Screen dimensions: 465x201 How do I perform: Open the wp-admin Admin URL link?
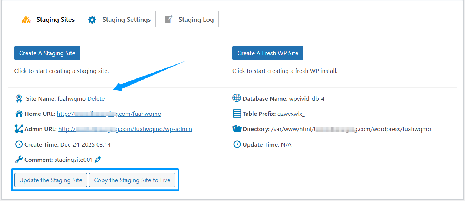coord(125,129)
